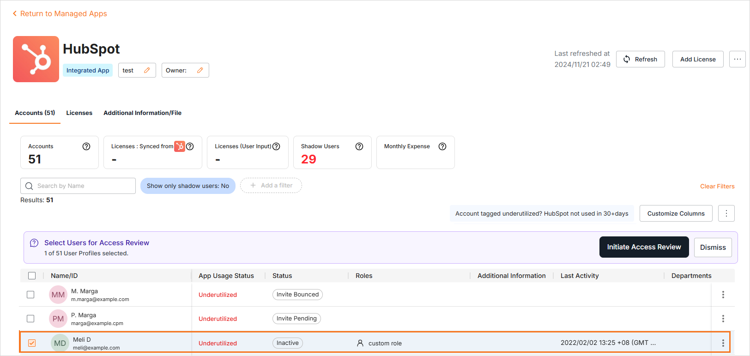Click the Accounts count 51
The height and width of the screenshot is (356, 750).
coord(35,159)
